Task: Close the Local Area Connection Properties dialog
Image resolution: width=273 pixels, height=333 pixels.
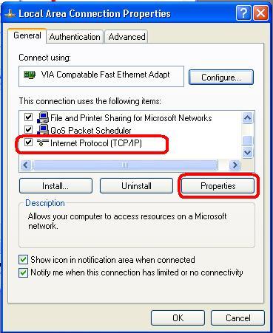Action: tap(260, 13)
